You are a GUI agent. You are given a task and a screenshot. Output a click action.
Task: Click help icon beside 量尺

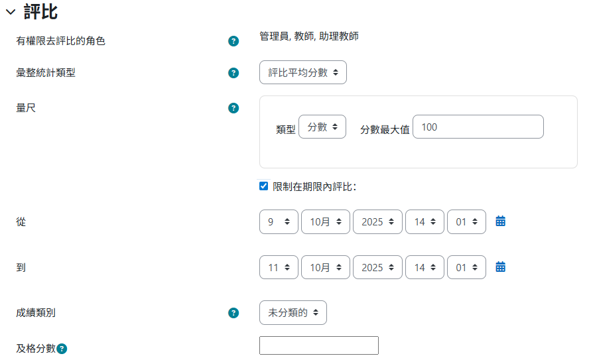233,108
